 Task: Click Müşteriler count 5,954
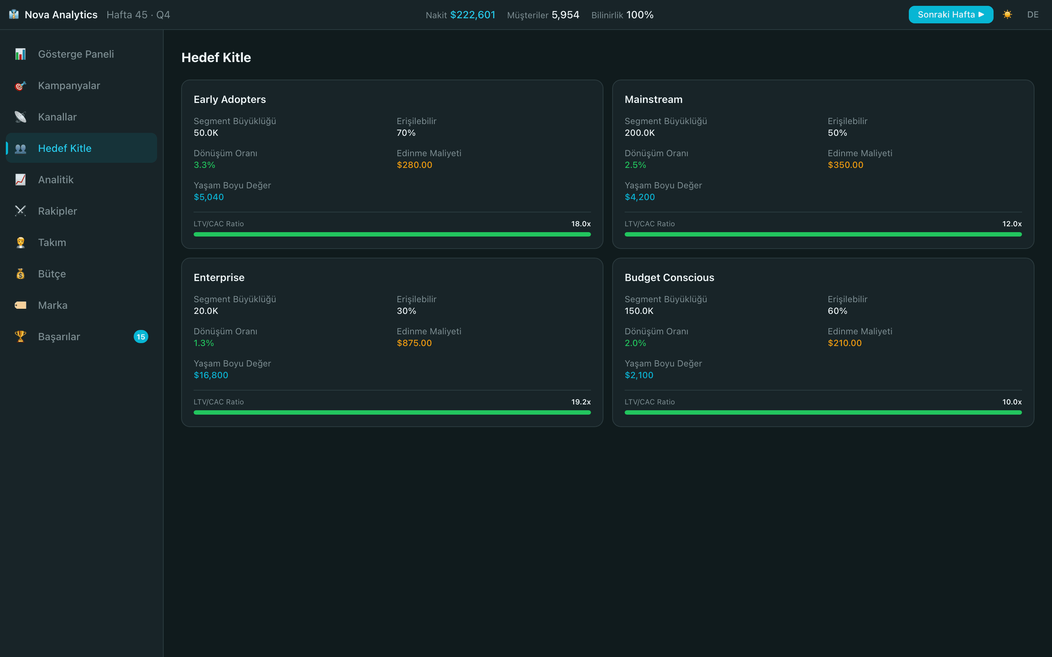(x=565, y=15)
